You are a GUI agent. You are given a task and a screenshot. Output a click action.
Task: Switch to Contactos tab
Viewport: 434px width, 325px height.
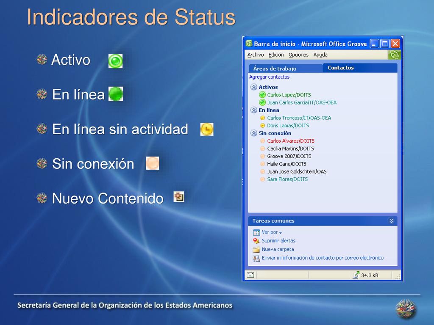360,68
